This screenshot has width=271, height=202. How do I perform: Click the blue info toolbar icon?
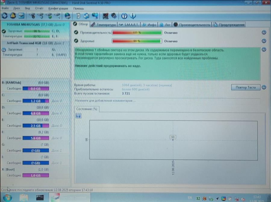tap(133, 16)
